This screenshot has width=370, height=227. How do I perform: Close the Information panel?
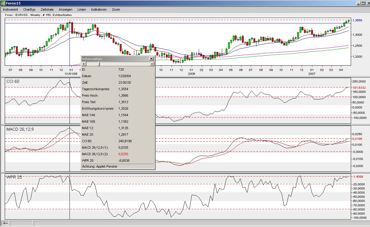[x=151, y=59]
